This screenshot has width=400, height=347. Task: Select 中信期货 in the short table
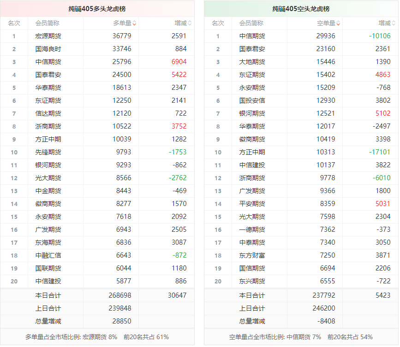click(x=252, y=36)
